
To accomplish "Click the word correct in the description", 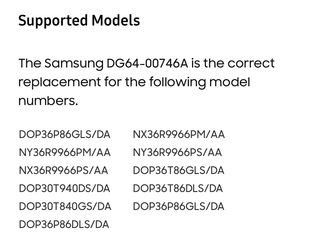I will [x=251, y=63].
